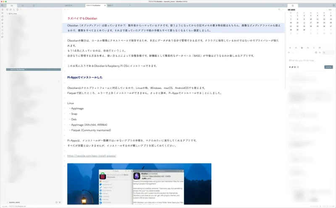Go to next month in calendar
This screenshot has width=336, height=208.
pos(333,10)
